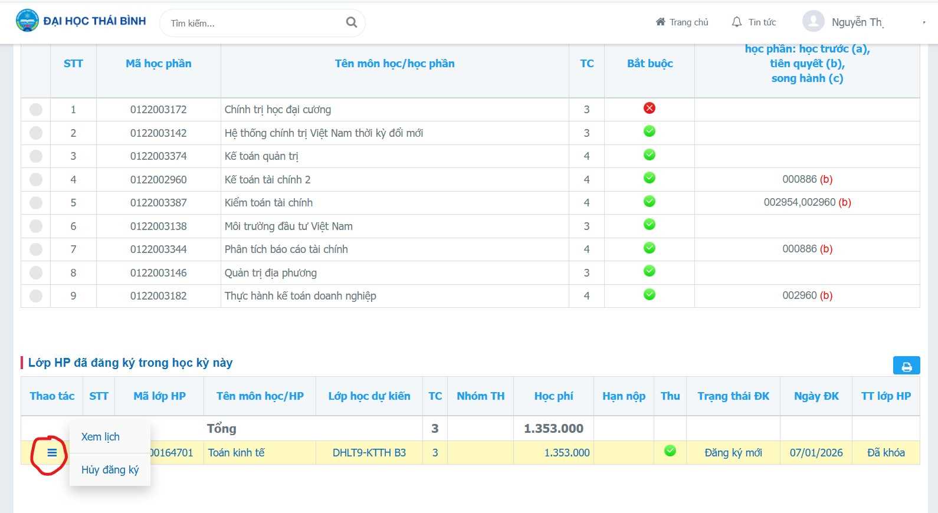This screenshot has width=938, height=513.
Task: Click the Đại học Thái Bình logo
Action: pos(27,21)
